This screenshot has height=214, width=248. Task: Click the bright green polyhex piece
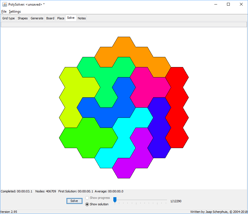coord(89,138)
